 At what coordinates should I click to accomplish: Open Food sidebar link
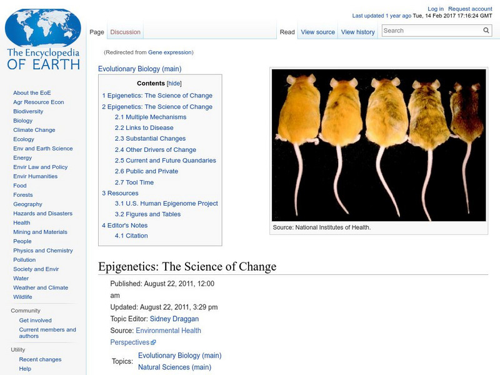tap(20, 185)
